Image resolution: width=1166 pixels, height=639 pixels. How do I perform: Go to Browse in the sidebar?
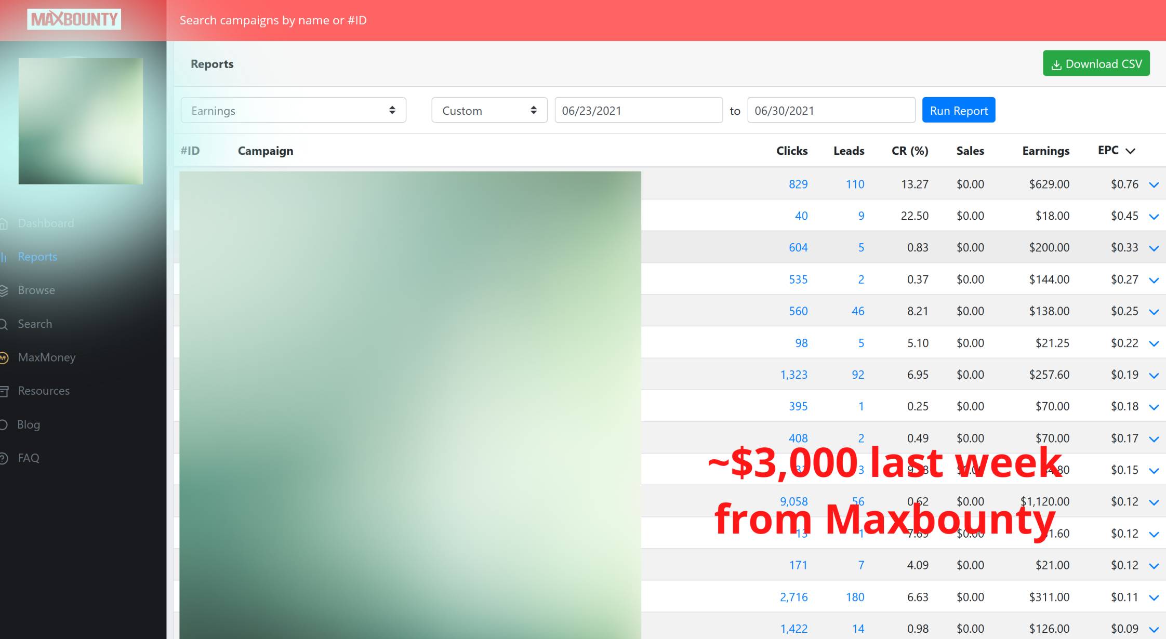click(36, 290)
